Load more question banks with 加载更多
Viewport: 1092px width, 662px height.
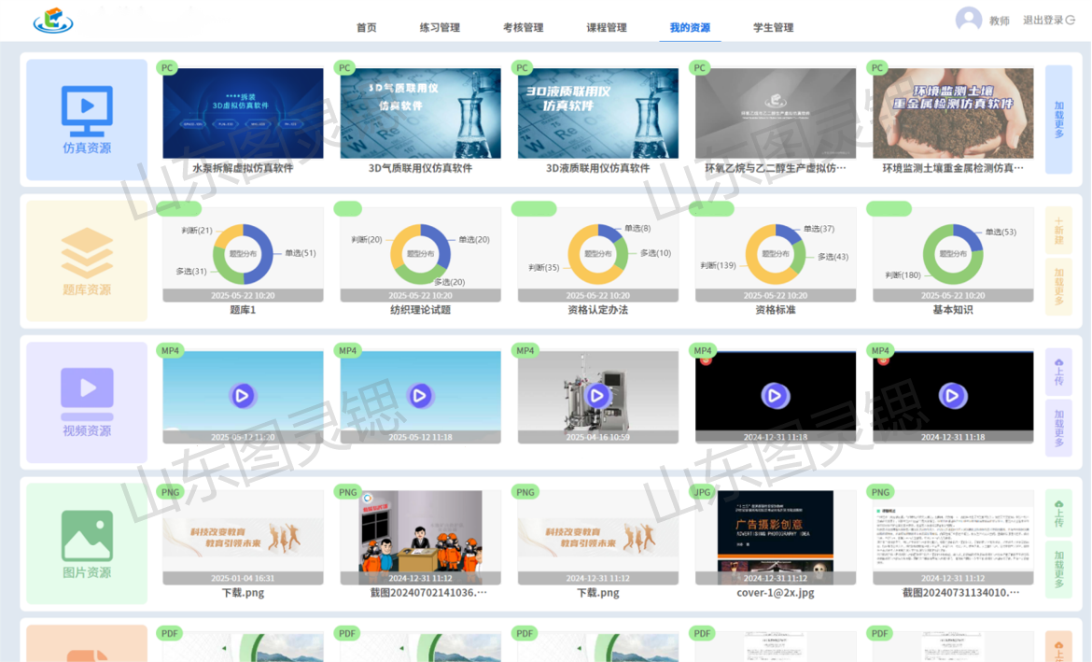click(1058, 287)
